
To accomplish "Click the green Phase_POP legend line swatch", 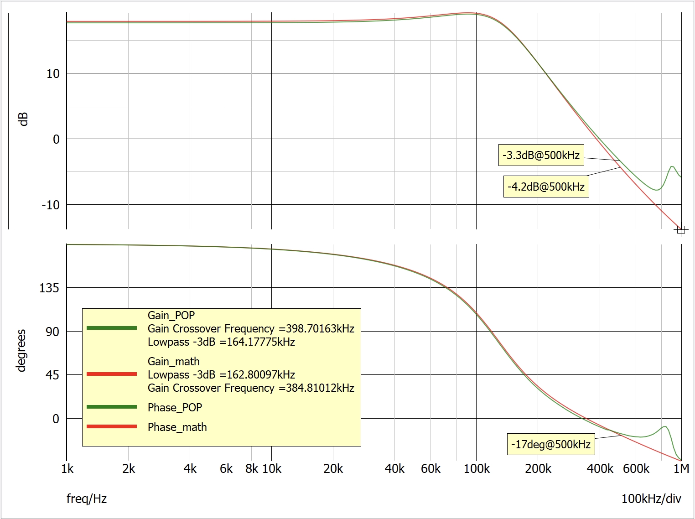I will (x=112, y=407).
